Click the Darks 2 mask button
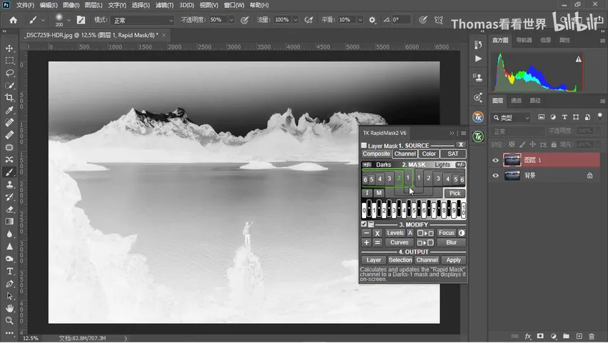 click(399, 179)
